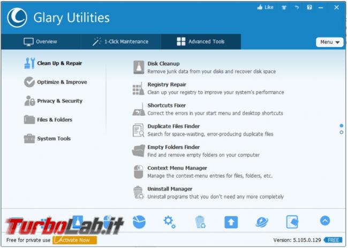Click the 'Free for private use' text
This screenshot has height=248, width=348.
tap(28, 240)
